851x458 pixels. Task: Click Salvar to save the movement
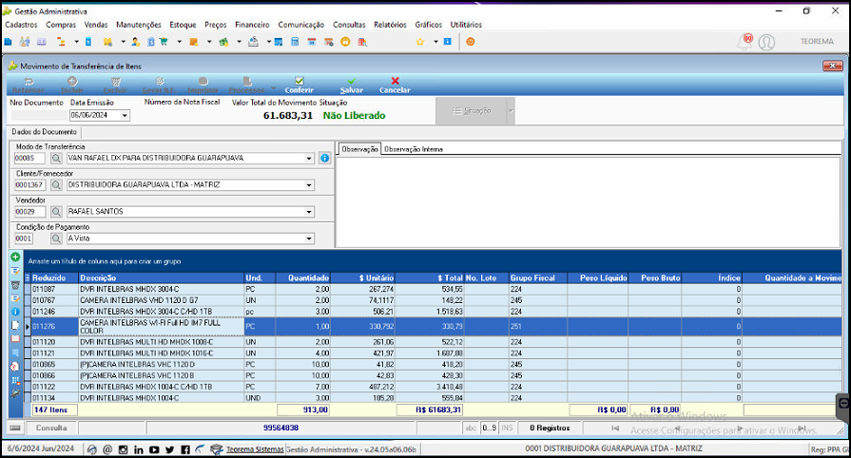click(x=351, y=86)
